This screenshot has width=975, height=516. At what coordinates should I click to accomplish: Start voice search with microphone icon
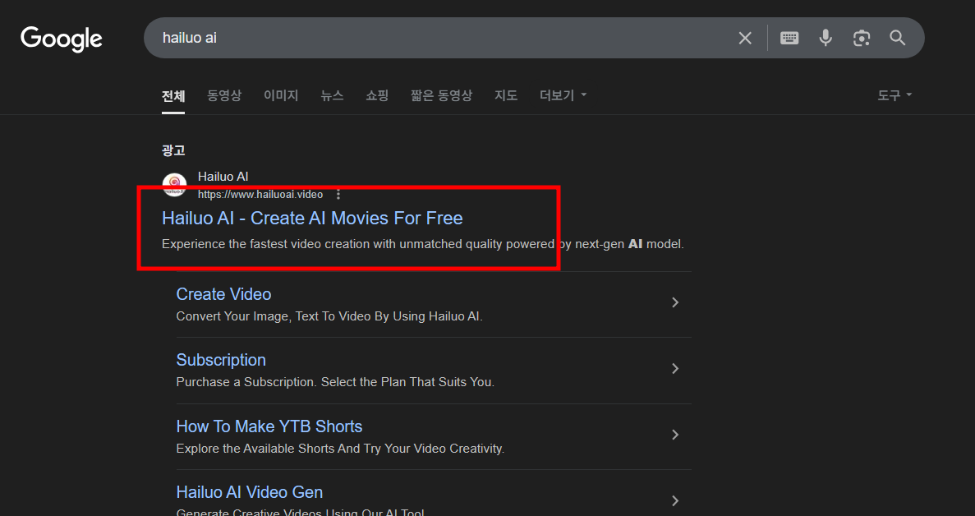pos(826,38)
